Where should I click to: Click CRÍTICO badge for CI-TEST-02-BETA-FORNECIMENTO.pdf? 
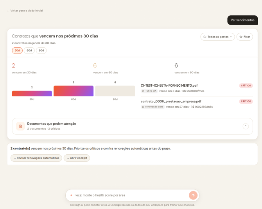246,86
